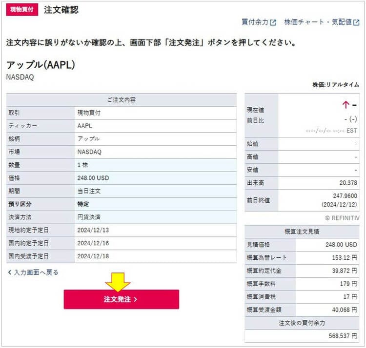The image size is (366, 348).
Task: Click the 前日終値 label
Action: tap(258, 200)
